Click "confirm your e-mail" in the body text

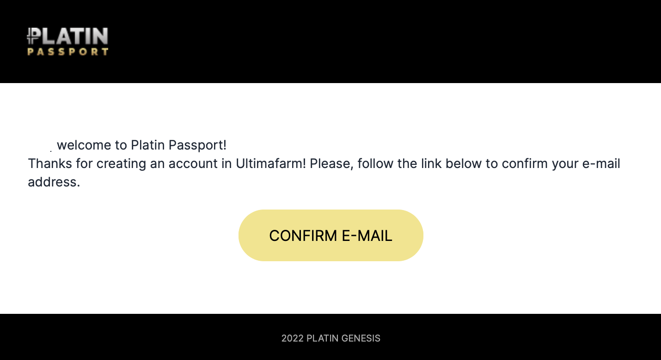tap(561, 163)
